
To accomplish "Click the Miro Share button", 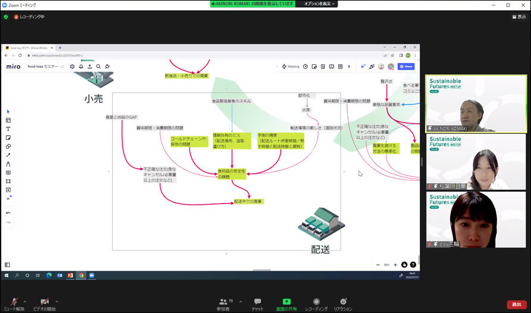I will click(406, 67).
